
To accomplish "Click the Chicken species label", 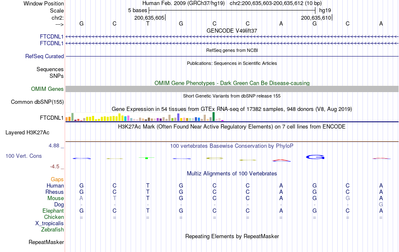I will (x=54, y=217).
